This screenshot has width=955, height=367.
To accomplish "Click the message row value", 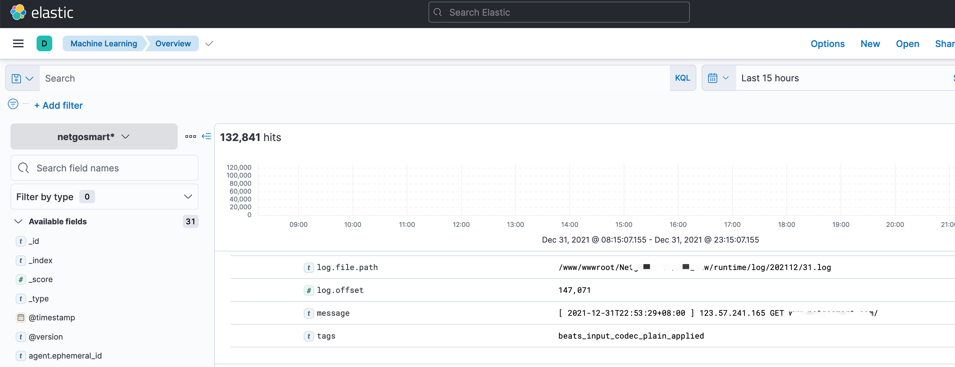I will (718, 314).
